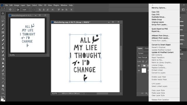Click Align bottom edges icon
This screenshot has width=187, height=105.
[66, 10]
